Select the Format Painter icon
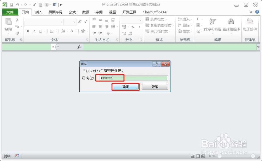 [17, 33]
